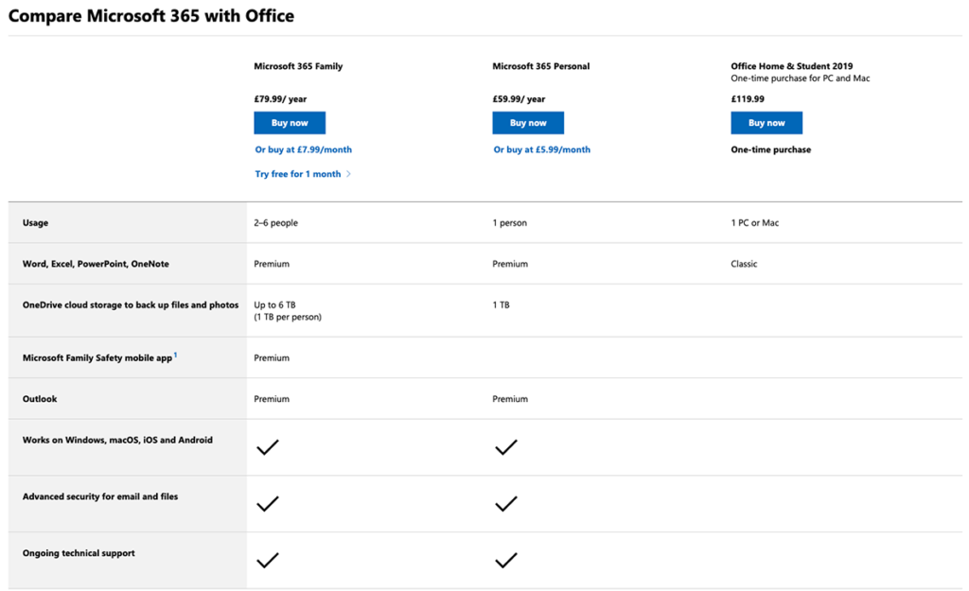This screenshot has height=591, width=969.
Task: Click the Usage row label
Action: tap(35, 223)
